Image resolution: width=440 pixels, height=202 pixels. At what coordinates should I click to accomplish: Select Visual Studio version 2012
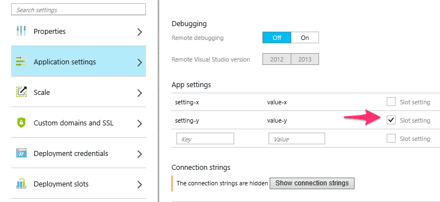[x=277, y=59]
